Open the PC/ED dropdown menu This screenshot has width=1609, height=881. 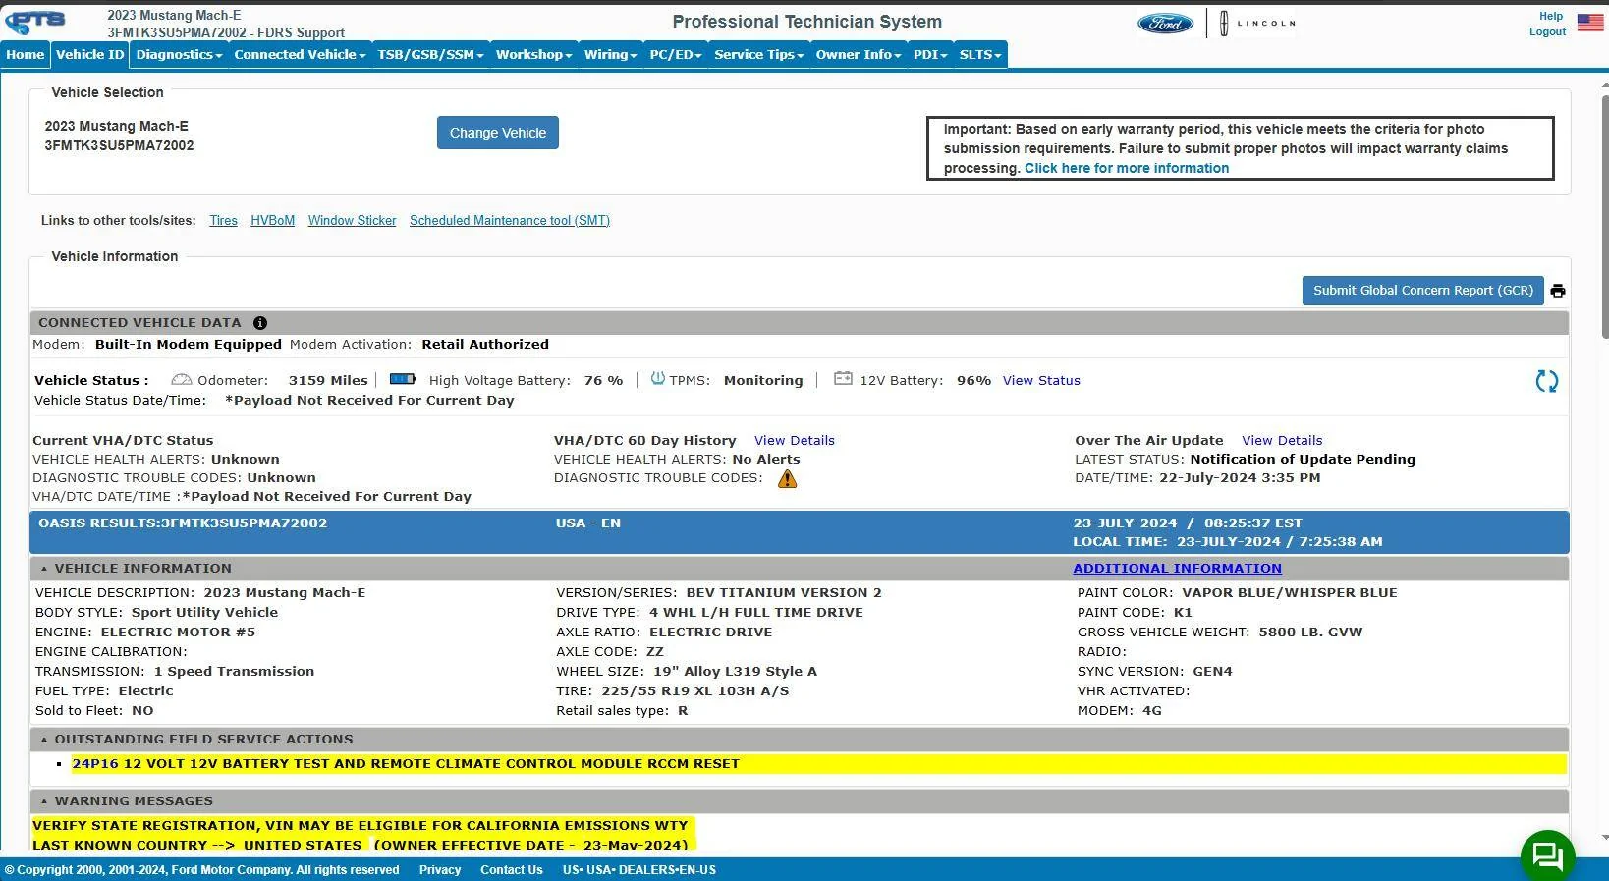point(676,55)
